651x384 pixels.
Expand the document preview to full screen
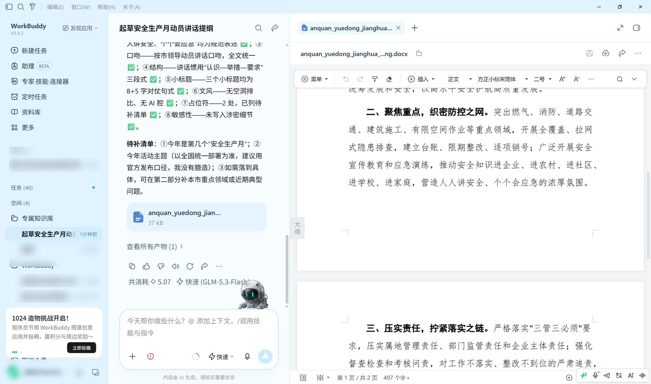pyautogui.click(x=620, y=28)
